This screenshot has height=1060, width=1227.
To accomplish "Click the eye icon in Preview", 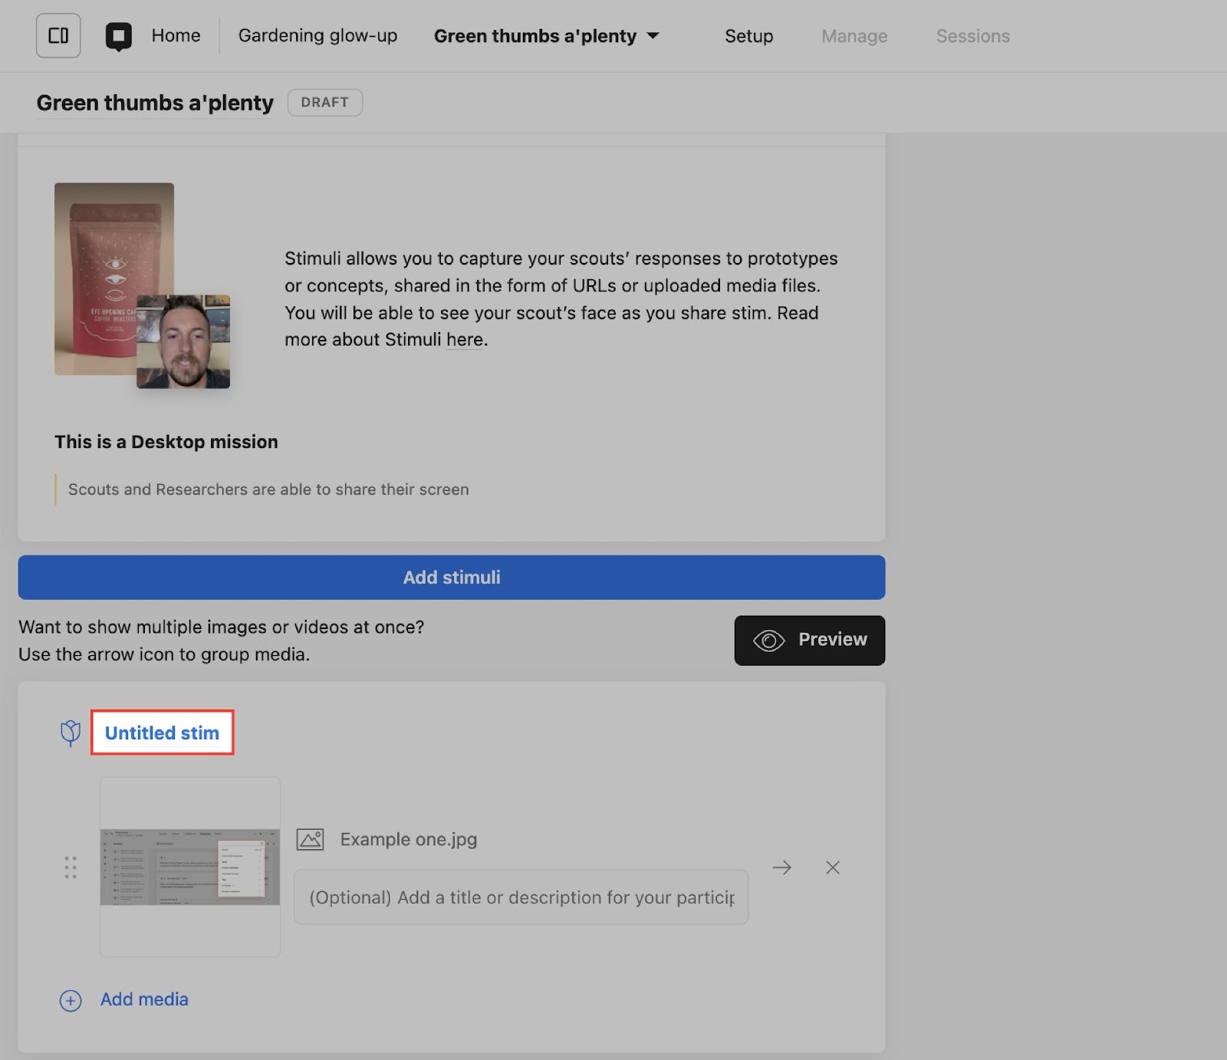I will tap(768, 640).
